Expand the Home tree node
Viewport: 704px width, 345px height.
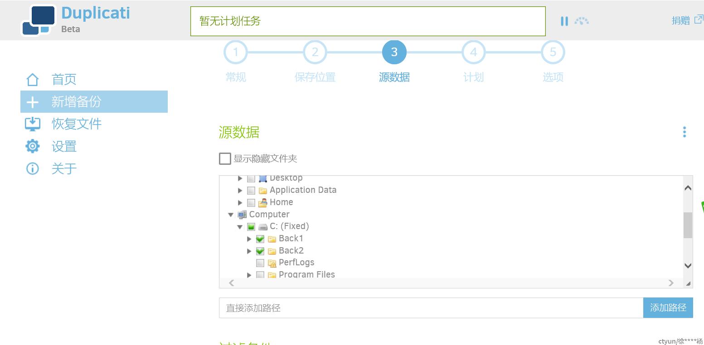click(x=240, y=203)
